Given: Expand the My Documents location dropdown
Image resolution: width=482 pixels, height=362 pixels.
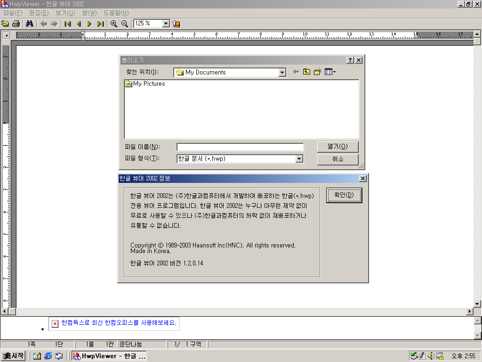Looking at the screenshot, I should (x=282, y=73).
